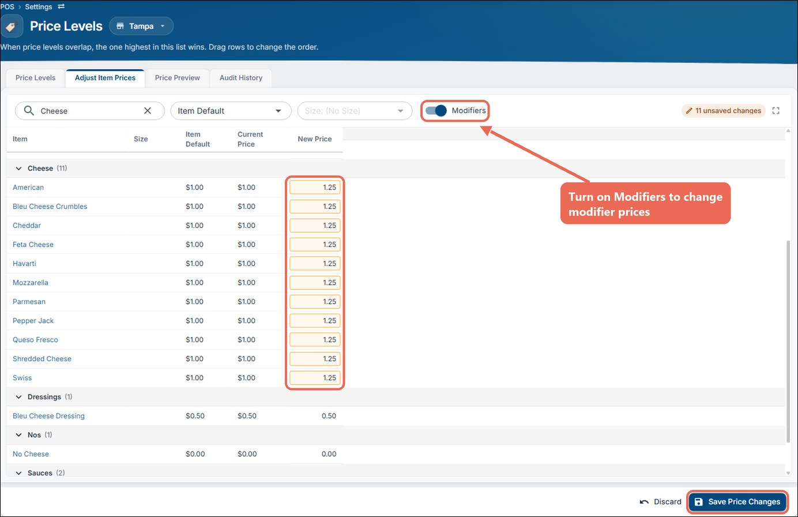Click the pencil unsaved changes badge

click(x=724, y=111)
